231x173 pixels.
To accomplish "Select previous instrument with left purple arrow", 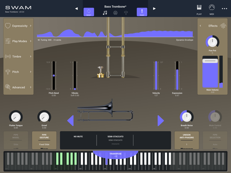I will (x=70, y=121).
